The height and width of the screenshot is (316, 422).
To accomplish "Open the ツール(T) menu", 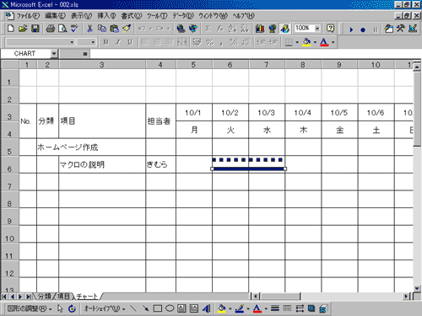I will click(x=157, y=16).
